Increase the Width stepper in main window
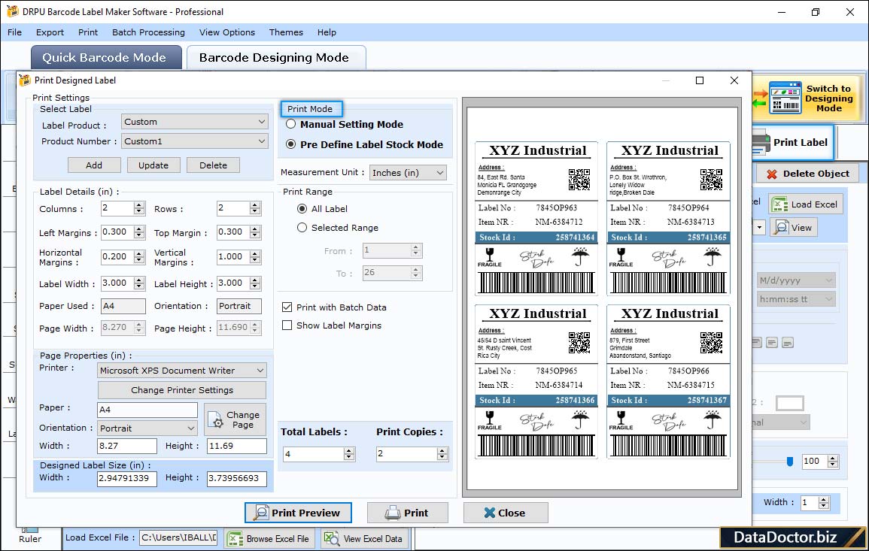Image resolution: width=869 pixels, height=551 pixels. pyautogui.click(x=824, y=499)
